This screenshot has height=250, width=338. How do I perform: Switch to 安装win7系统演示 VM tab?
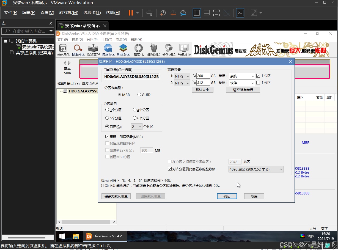[82, 26]
